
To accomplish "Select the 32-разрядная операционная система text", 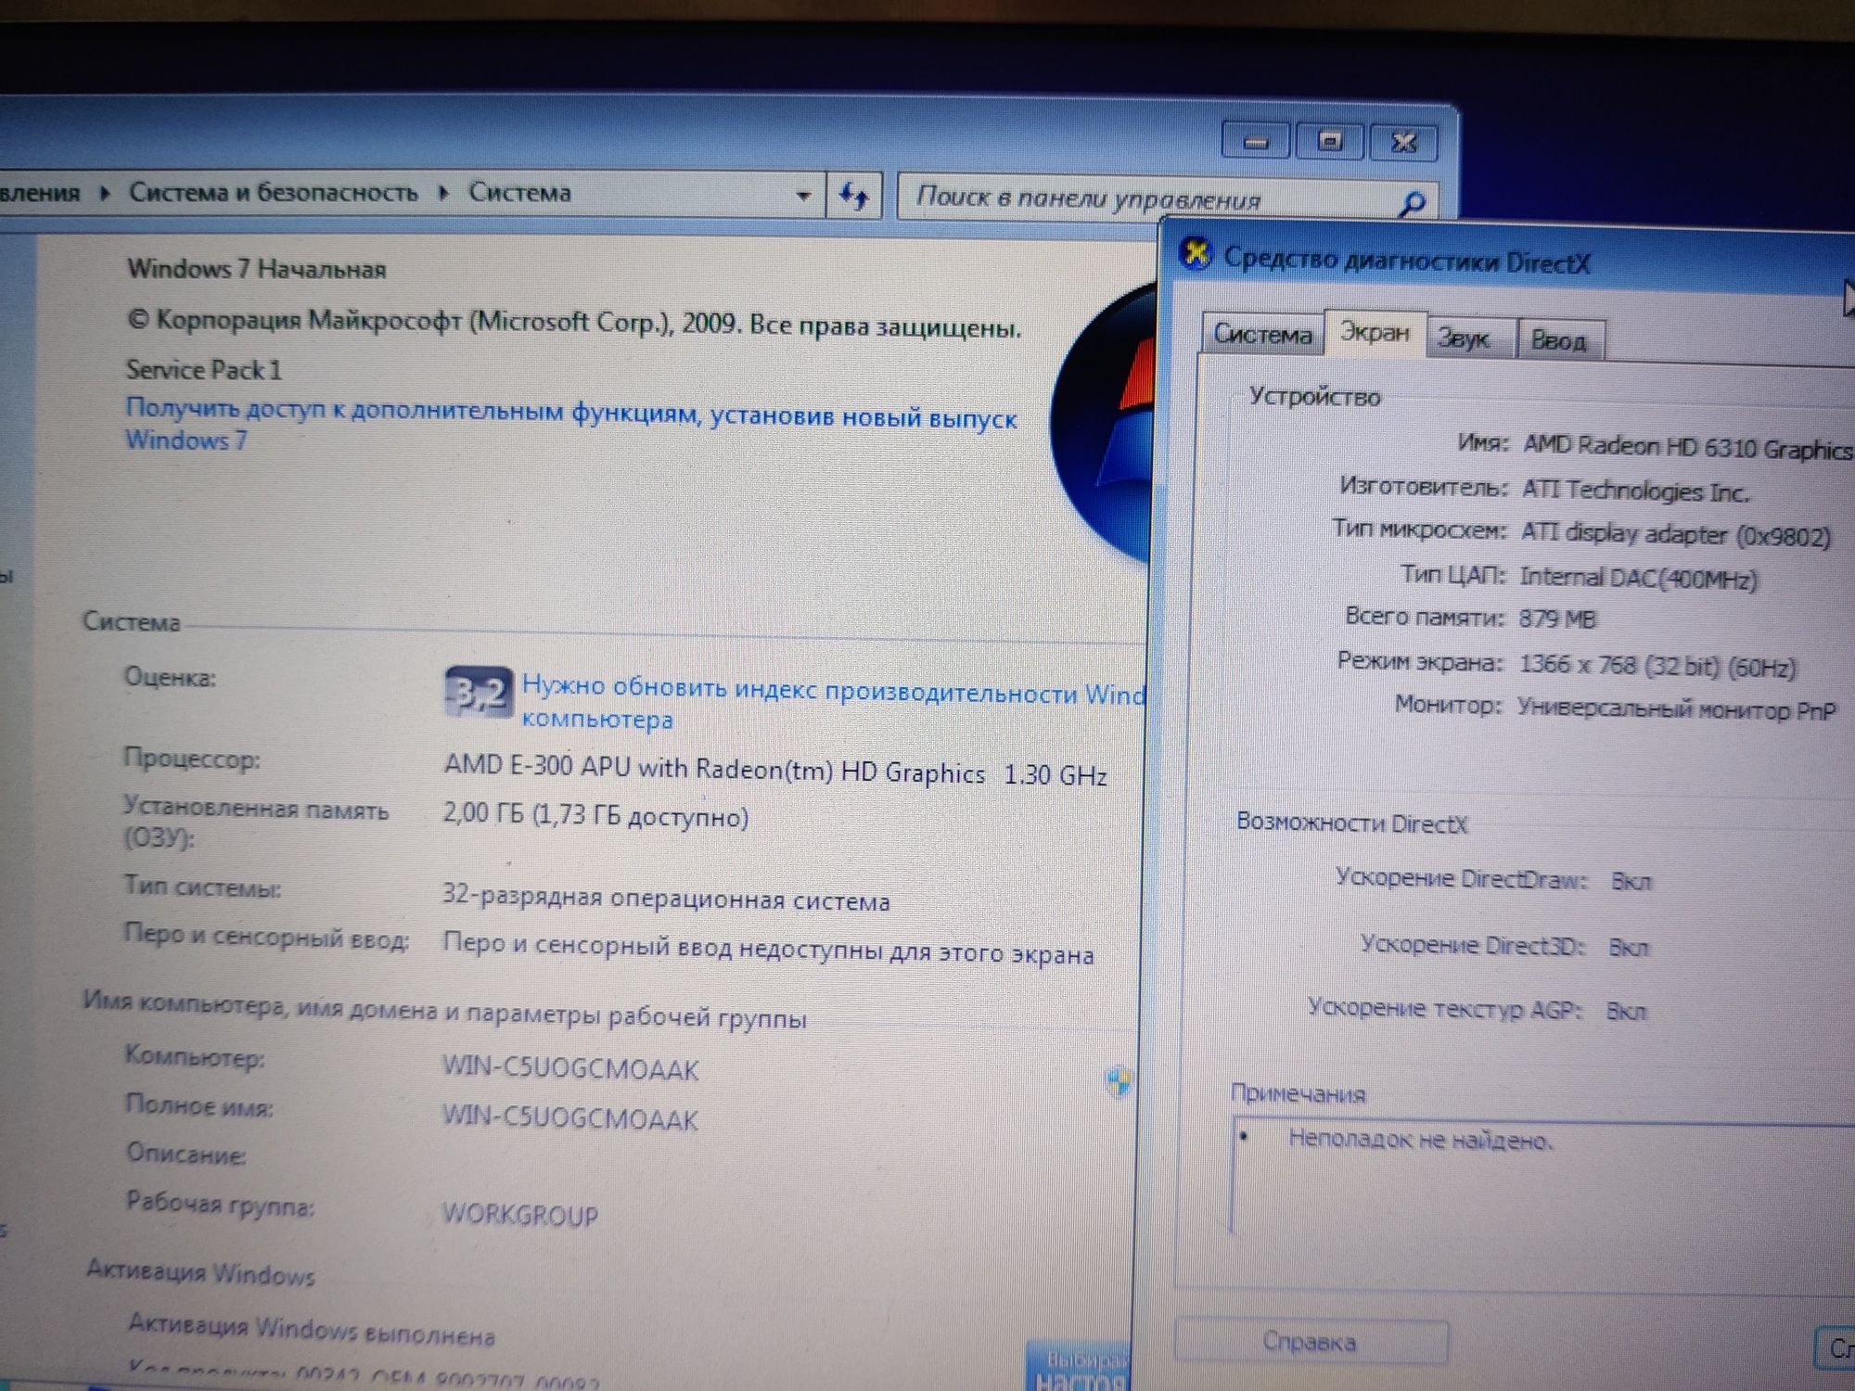I will 666,897.
